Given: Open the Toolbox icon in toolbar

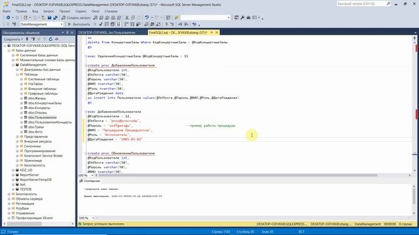Looking at the screenshot, I should click(248, 18).
